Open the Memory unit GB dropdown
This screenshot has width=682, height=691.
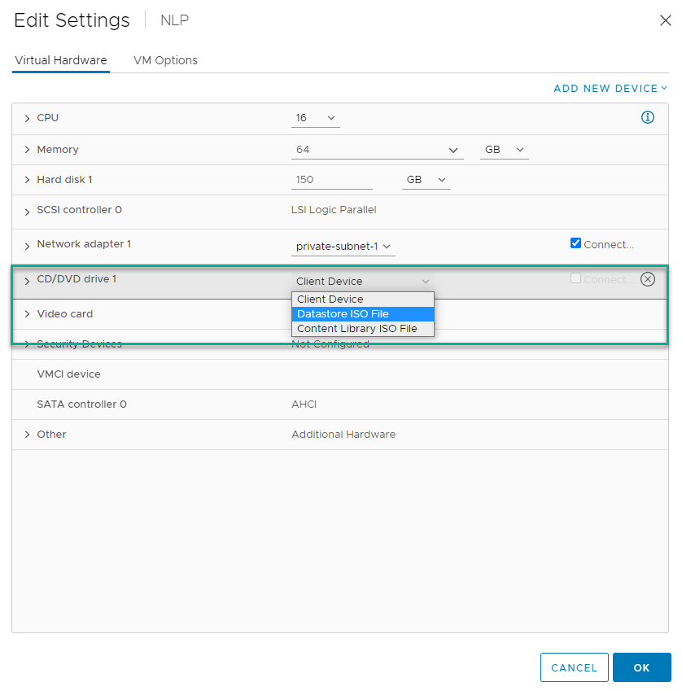coord(504,151)
